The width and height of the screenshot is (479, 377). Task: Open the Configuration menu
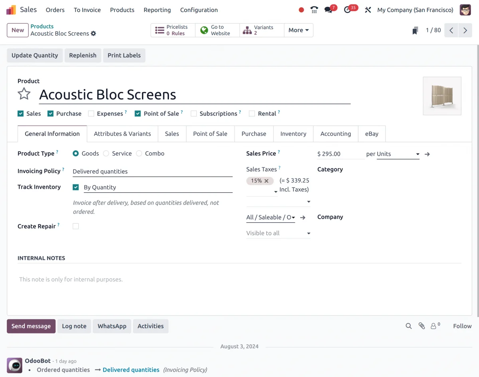click(x=199, y=10)
